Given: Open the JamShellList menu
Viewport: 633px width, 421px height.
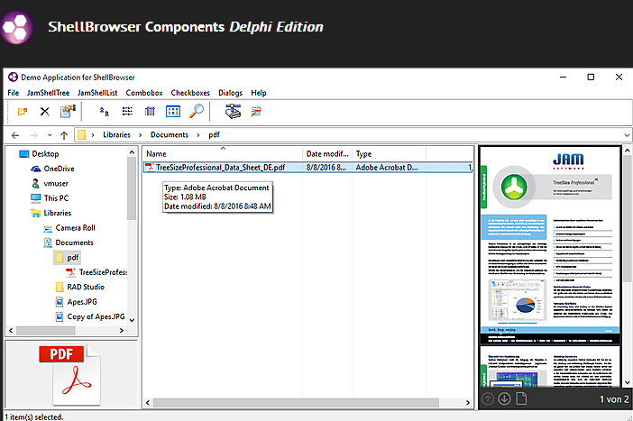Looking at the screenshot, I should 97,93.
